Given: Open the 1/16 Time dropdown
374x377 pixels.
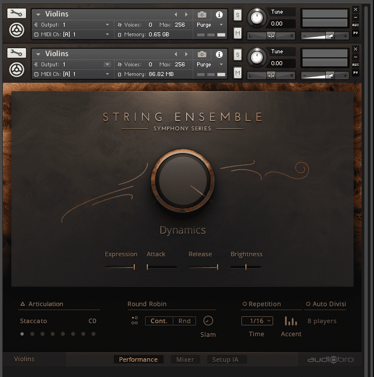Looking at the screenshot, I should click(257, 321).
